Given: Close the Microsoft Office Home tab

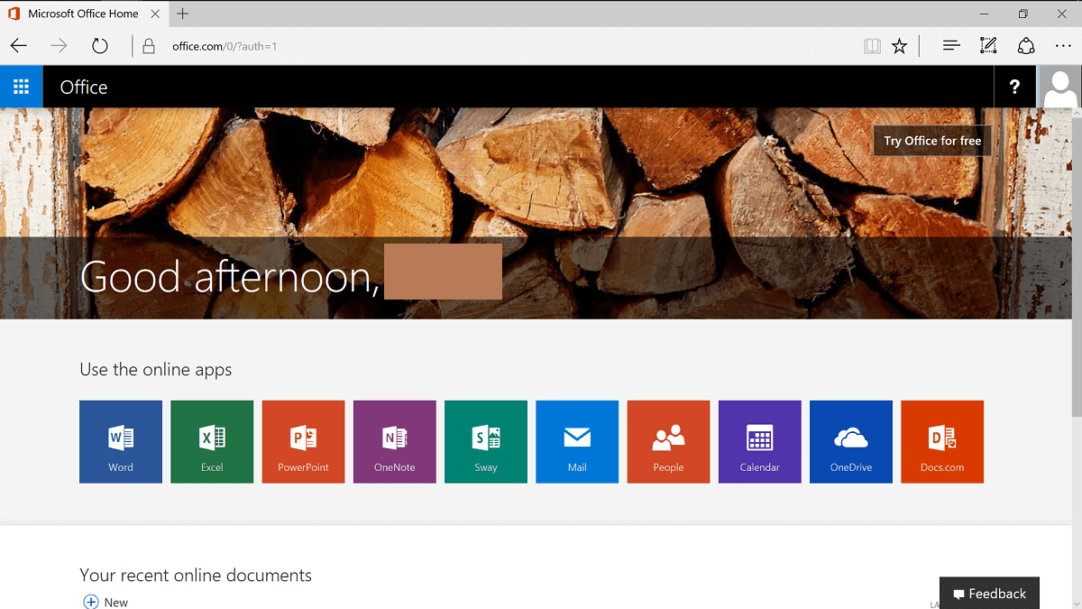Looking at the screenshot, I should point(157,14).
